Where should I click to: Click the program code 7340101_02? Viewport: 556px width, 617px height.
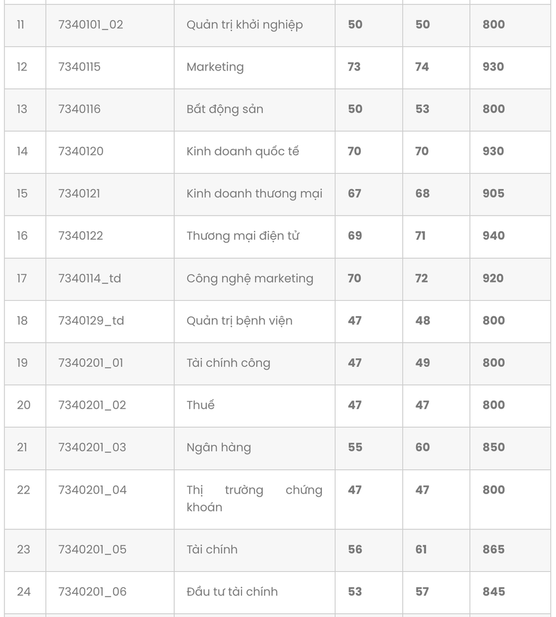point(91,25)
